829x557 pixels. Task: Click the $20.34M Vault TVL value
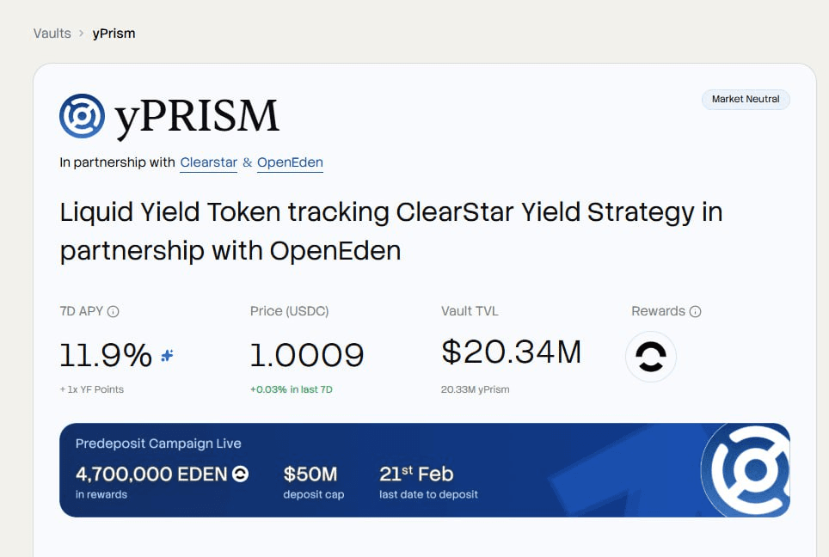pos(512,352)
